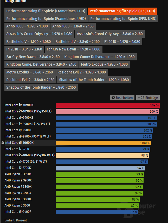Open Kingdom Come: Deliverance – 3.840 × 2.160
The height and width of the screenshot is (223, 168).
point(41,65)
